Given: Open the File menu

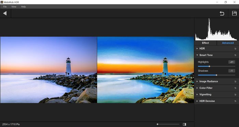Looking at the screenshot, I should 5,7.
